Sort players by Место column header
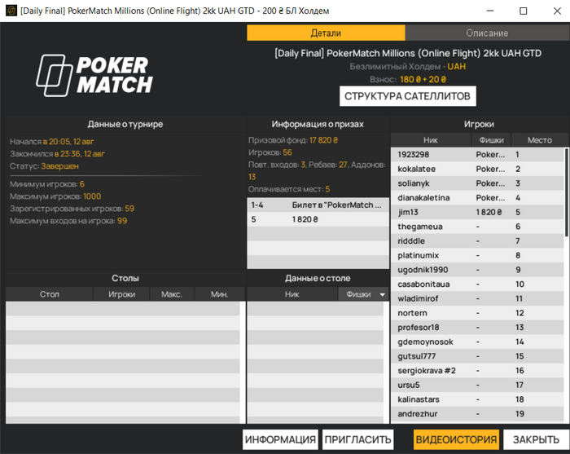 point(539,140)
